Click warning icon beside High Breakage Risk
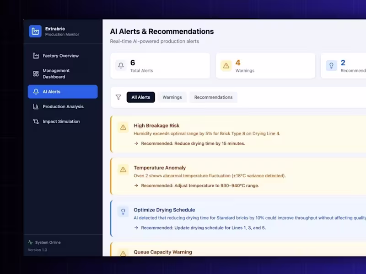 123,127
